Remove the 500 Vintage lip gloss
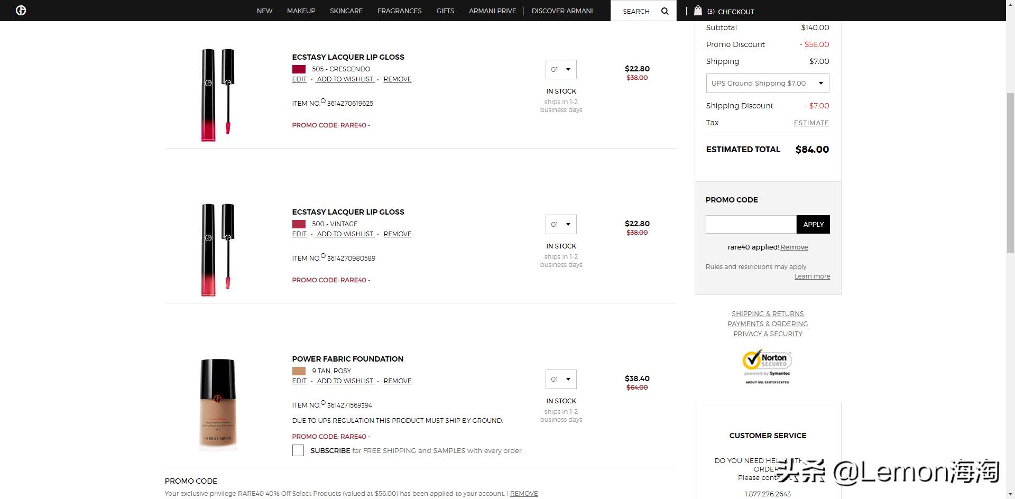1015x499 pixels. tap(398, 234)
